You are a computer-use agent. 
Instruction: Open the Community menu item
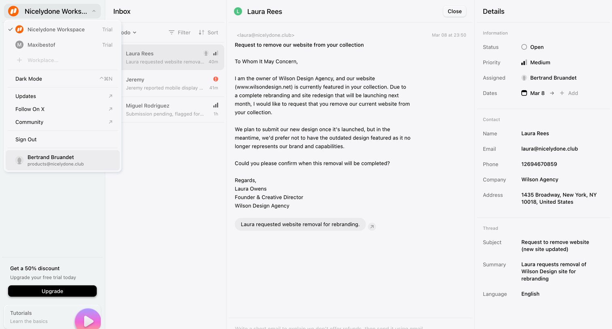coord(63,122)
